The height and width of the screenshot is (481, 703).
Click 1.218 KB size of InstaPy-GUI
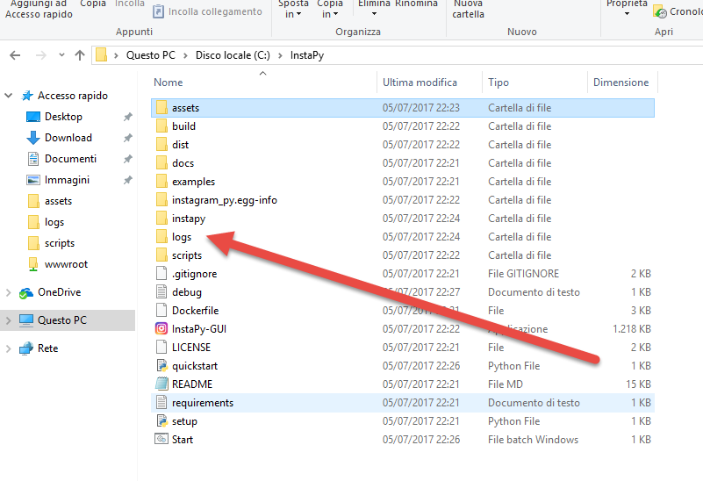pyautogui.click(x=632, y=328)
